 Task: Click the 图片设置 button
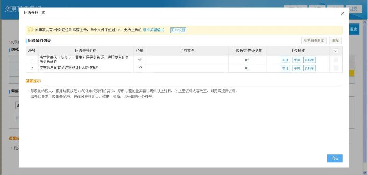(x=178, y=30)
